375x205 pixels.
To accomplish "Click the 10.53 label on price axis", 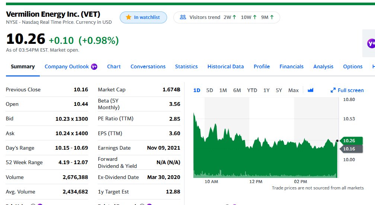I will (349, 119).
